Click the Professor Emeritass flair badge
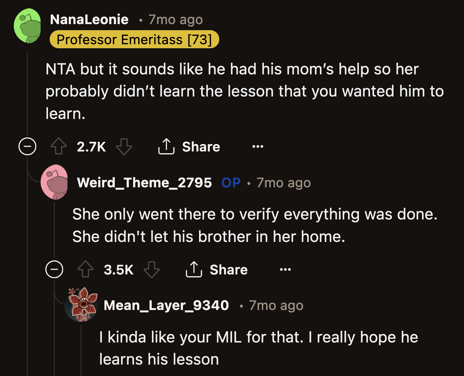 [134, 39]
